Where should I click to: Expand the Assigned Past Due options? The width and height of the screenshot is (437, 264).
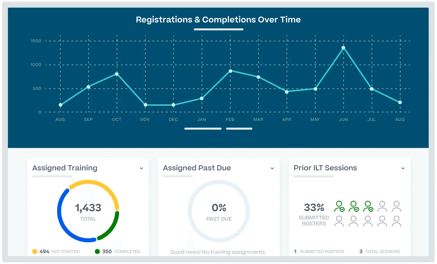click(272, 168)
